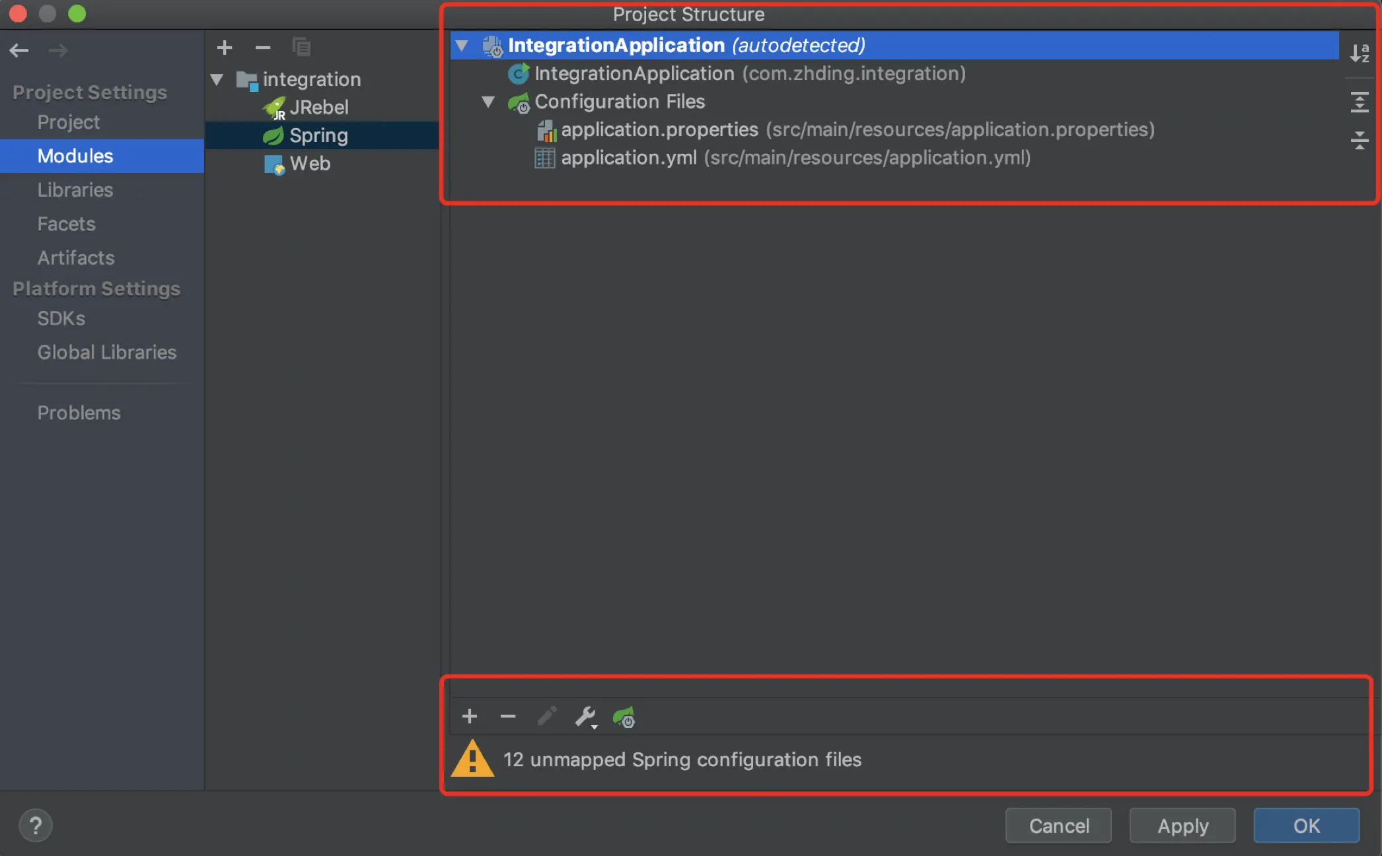
Task: Click the minus icon in the bottom toolbar
Action: tap(507, 716)
